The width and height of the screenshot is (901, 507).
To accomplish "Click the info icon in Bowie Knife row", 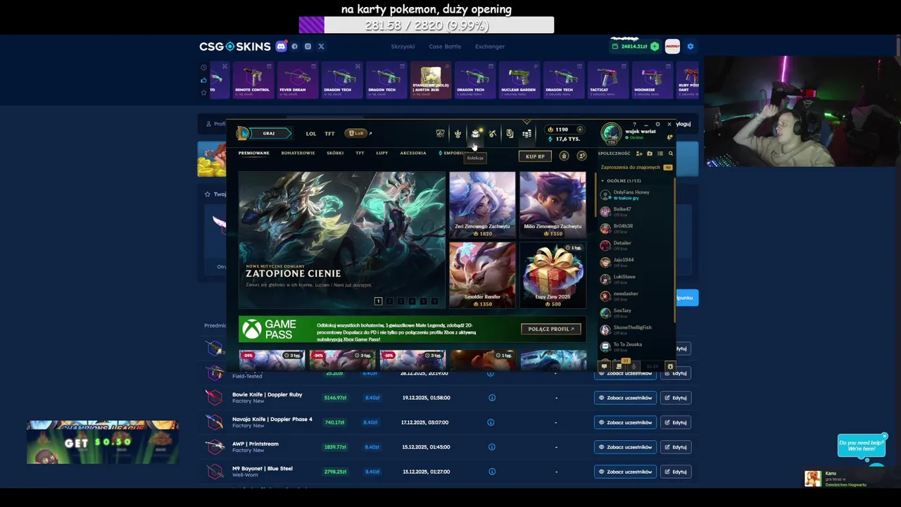I will pos(492,398).
